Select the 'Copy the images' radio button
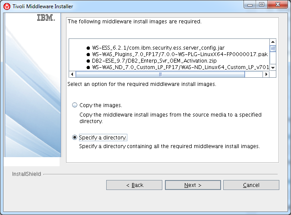Screen dimensions: 291x215 [75, 105]
